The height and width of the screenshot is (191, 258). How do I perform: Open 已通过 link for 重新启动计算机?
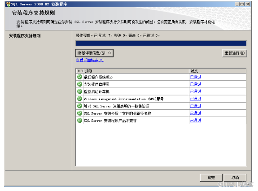tap(196, 91)
